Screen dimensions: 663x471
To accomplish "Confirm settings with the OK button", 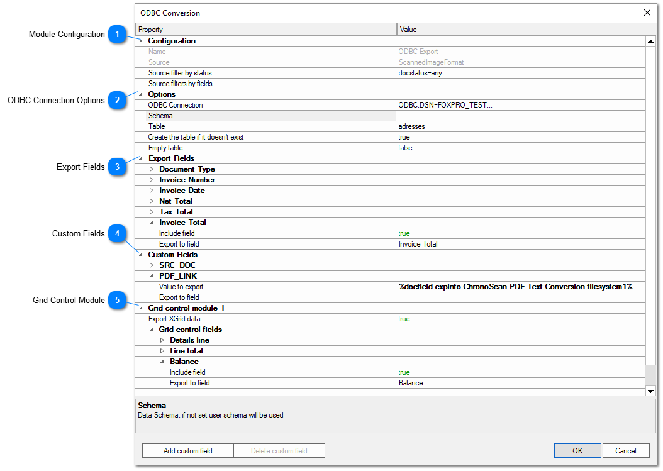I will click(x=577, y=450).
